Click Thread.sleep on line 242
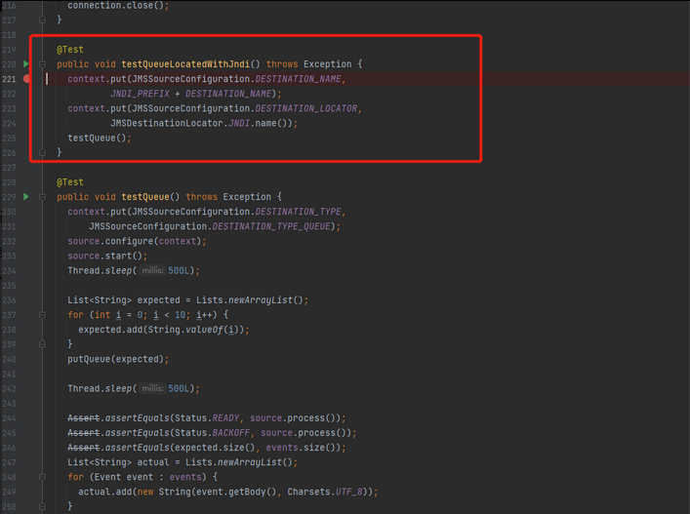The width and height of the screenshot is (690, 514). [x=100, y=389]
